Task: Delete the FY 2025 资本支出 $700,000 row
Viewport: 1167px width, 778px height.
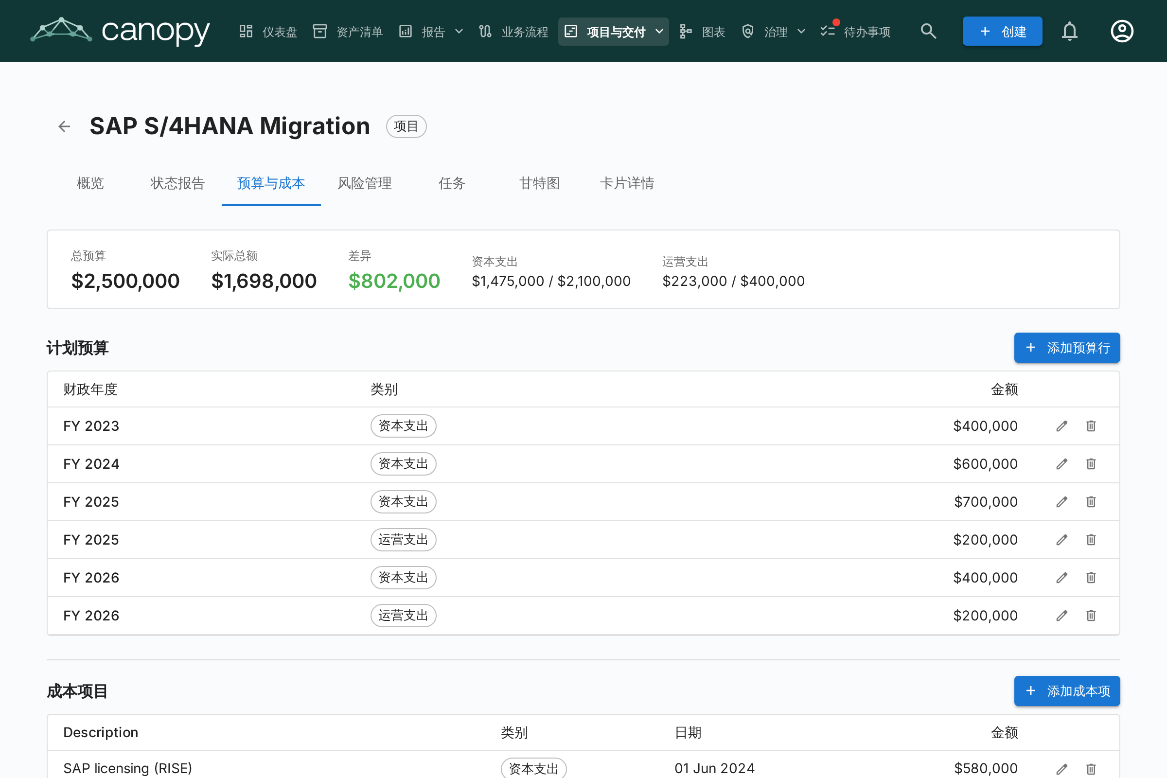Action: point(1091,502)
